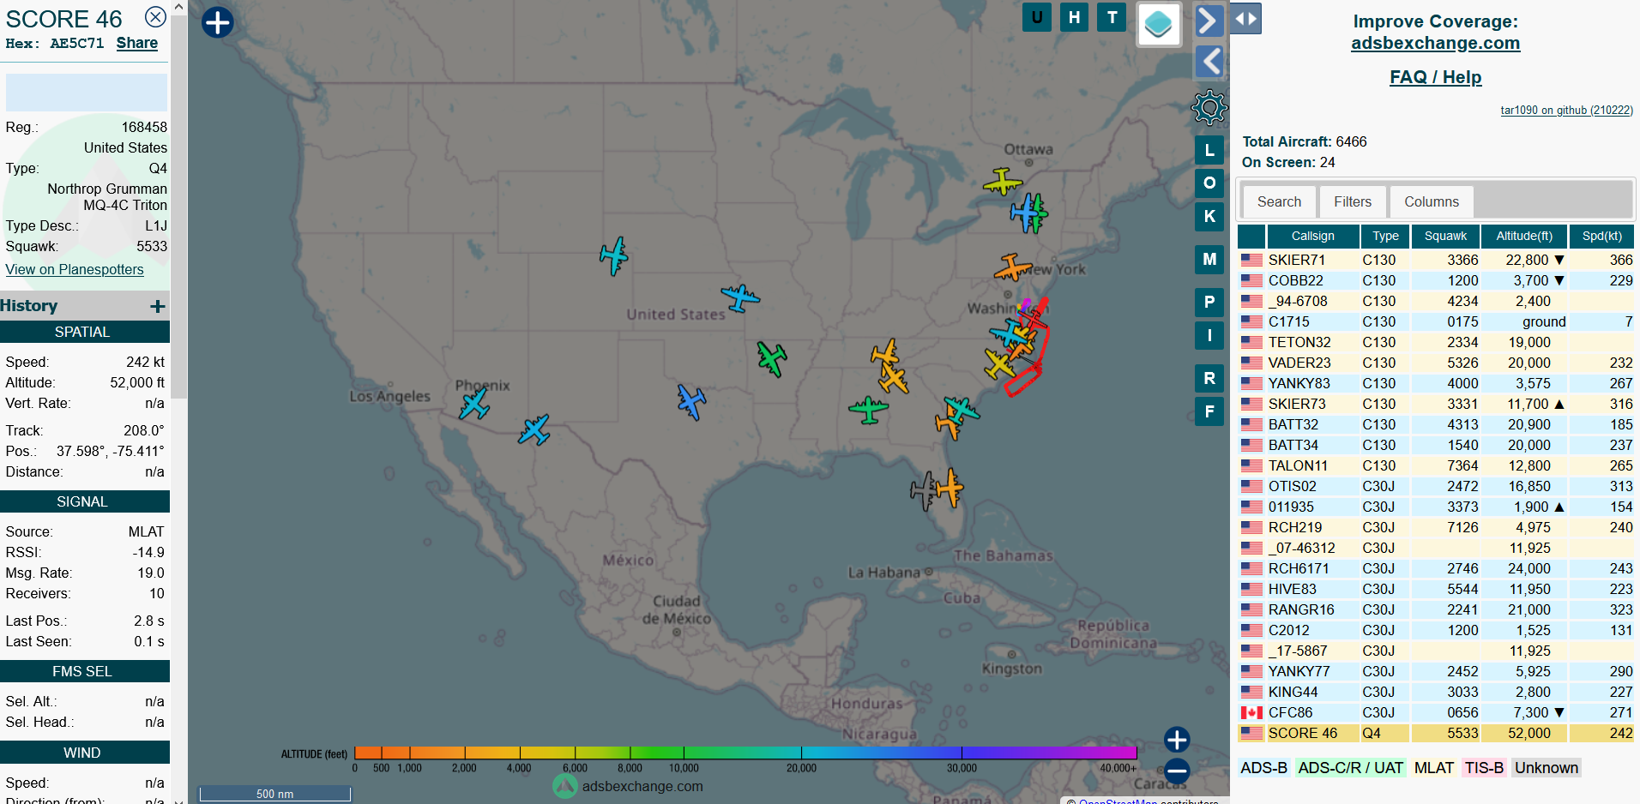Sort table by Callsign column

pos(1312,236)
